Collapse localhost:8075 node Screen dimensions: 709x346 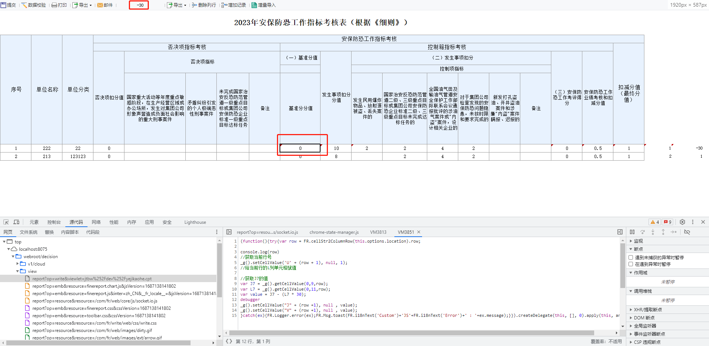8,249
